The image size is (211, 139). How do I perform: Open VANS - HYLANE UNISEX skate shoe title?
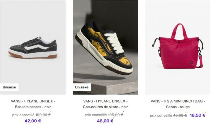click(106, 101)
